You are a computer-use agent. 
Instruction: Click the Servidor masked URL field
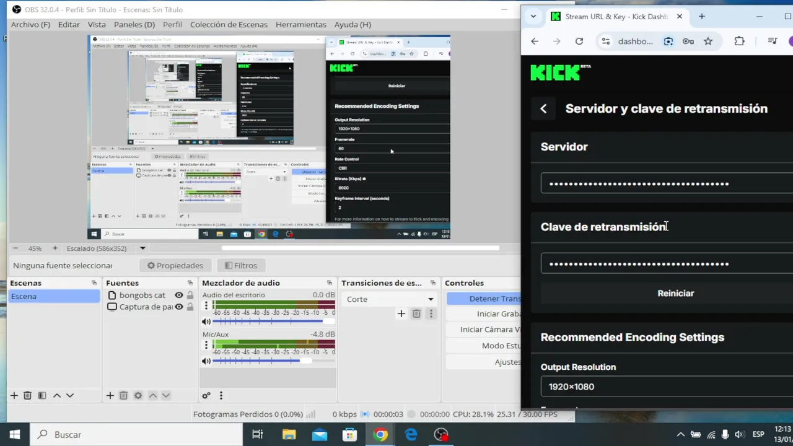point(667,183)
